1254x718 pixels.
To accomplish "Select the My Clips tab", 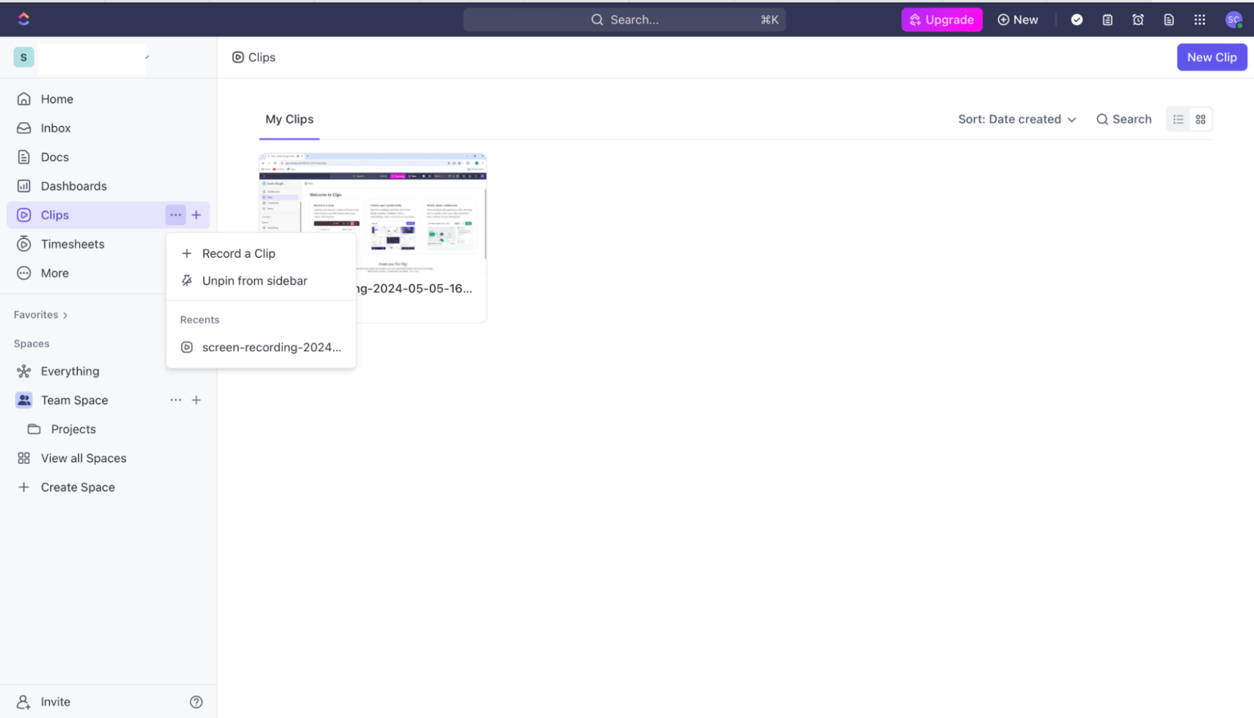I will coord(289,119).
